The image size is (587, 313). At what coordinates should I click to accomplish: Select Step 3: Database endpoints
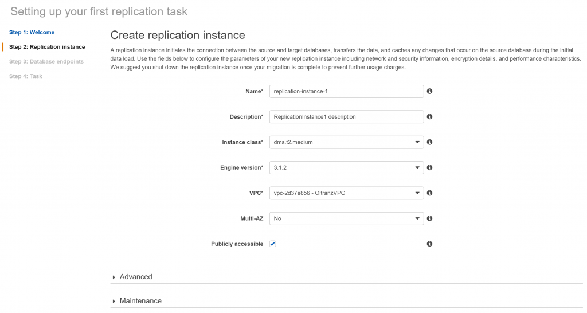tap(46, 61)
